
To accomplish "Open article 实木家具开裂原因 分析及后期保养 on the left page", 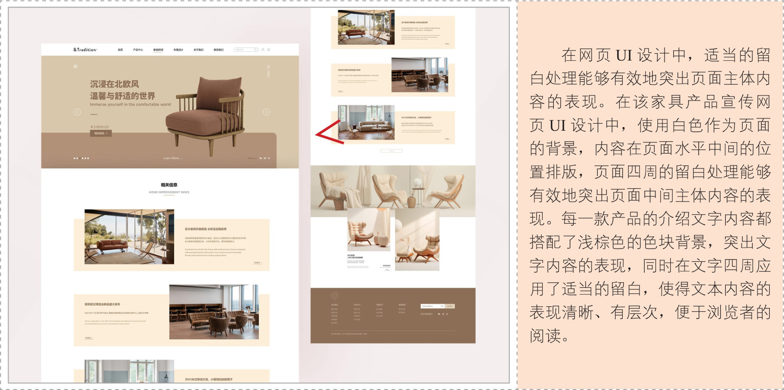I will [x=206, y=229].
